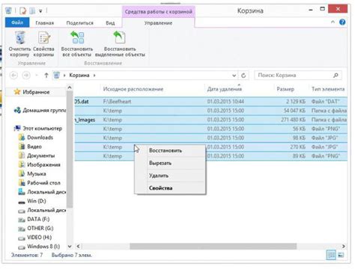Open Recycle Bin properties icon
Image resolution: width=355 pixels, height=269 pixels.
coord(44,38)
